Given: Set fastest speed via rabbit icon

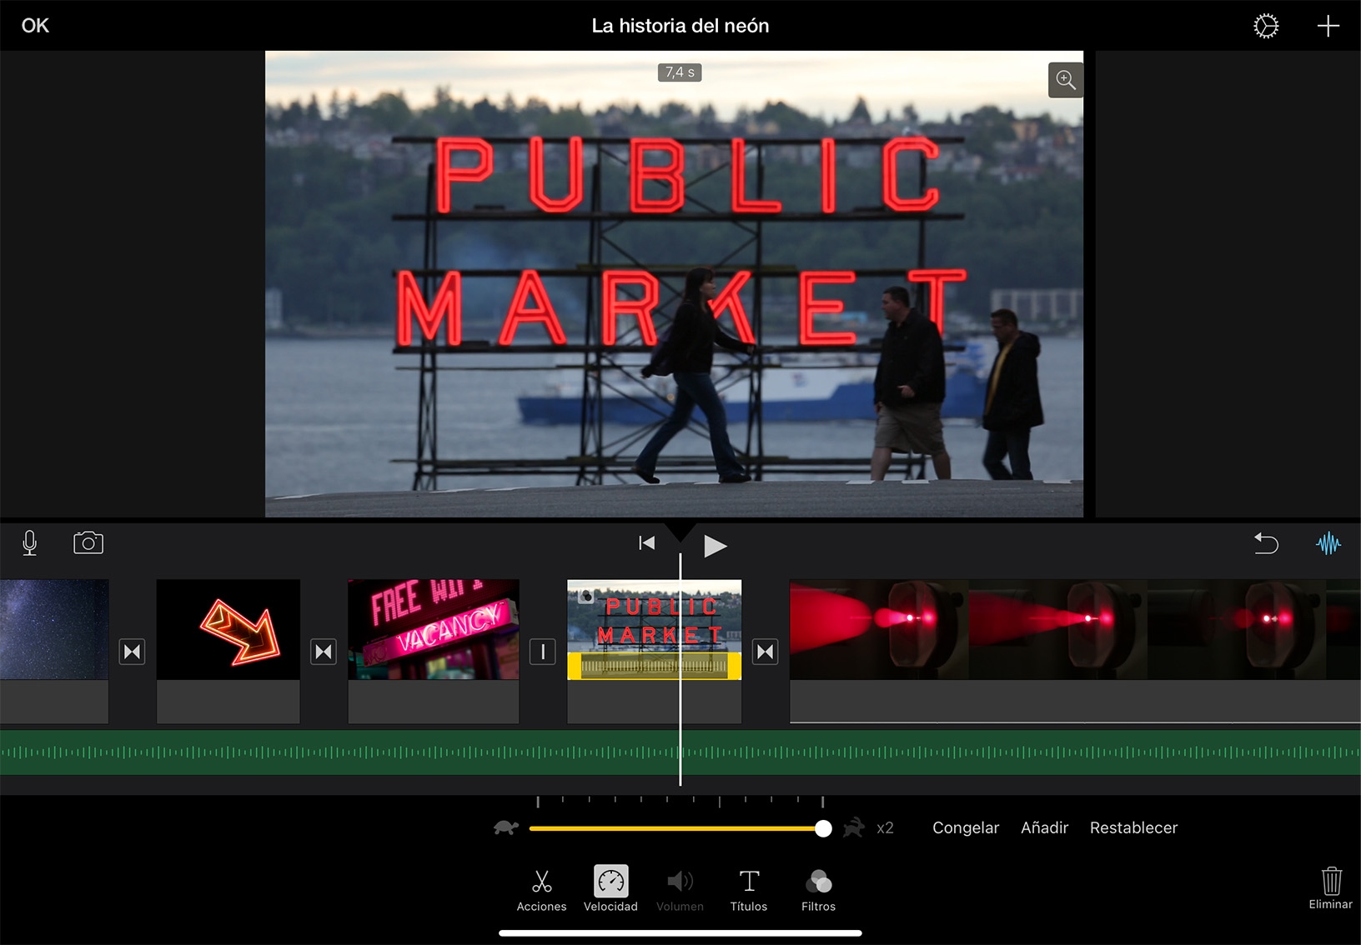Looking at the screenshot, I should (854, 827).
